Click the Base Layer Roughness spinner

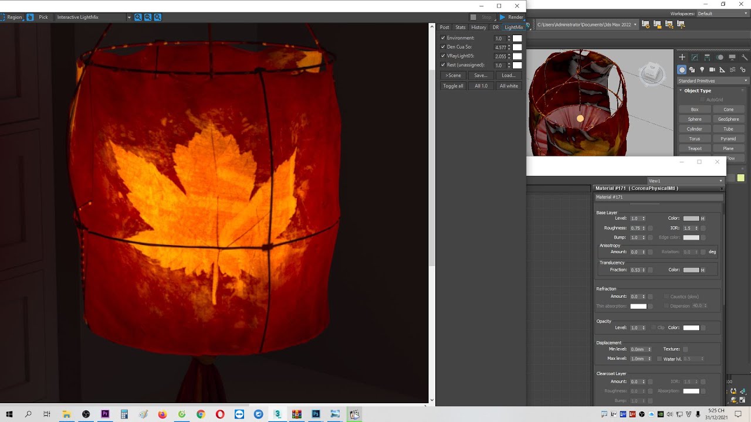coord(644,228)
